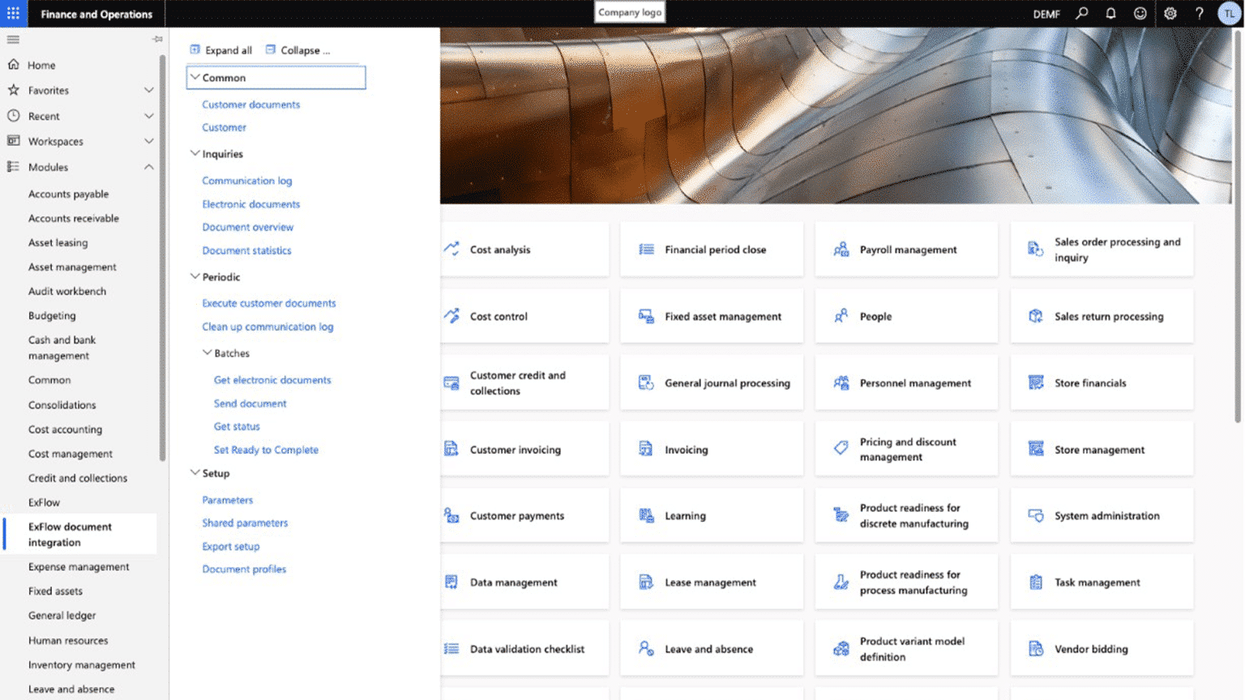Collapse the Batches group

point(207,352)
